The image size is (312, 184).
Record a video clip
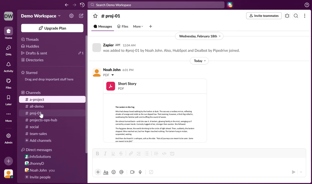point(132,172)
